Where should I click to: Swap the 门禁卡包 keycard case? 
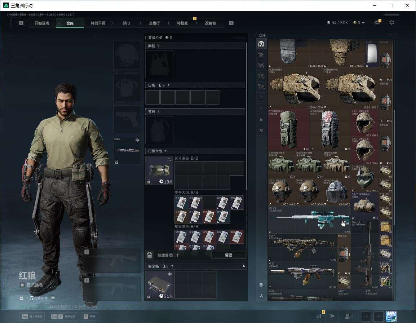tap(169, 159)
